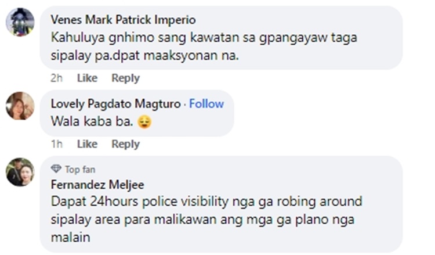Viewport: 435px width, 255px height.
Task: Reply to the 'Wala kaba ba' comment
Action: click(125, 144)
